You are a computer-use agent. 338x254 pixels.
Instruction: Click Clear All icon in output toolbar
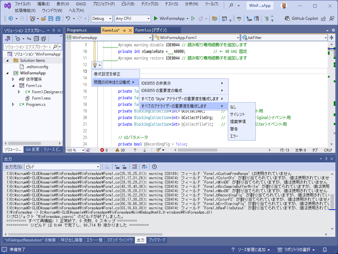click(x=134, y=167)
